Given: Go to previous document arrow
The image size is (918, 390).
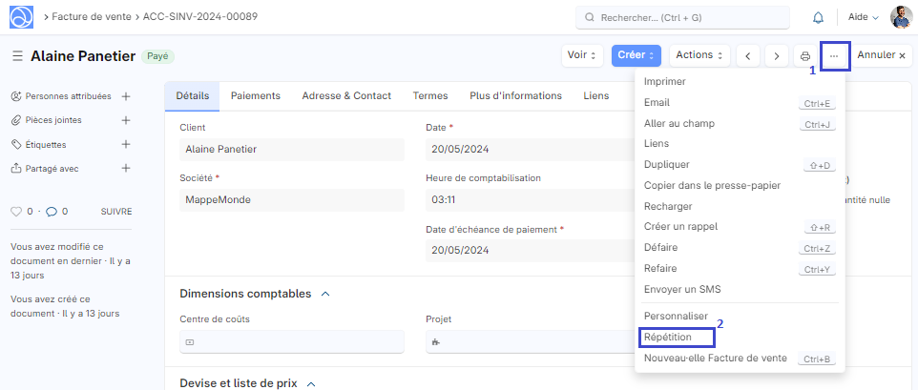Looking at the screenshot, I should coord(747,55).
